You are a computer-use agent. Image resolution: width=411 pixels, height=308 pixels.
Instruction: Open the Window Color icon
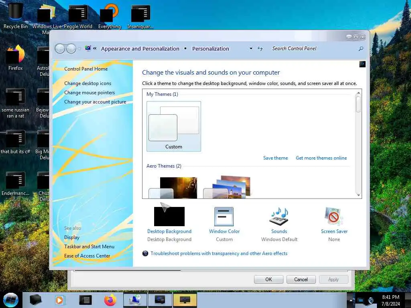click(x=224, y=216)
